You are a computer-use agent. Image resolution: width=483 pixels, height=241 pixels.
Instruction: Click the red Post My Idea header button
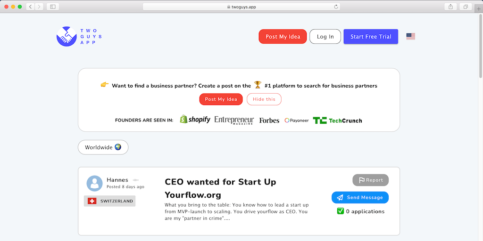(283, 37)
